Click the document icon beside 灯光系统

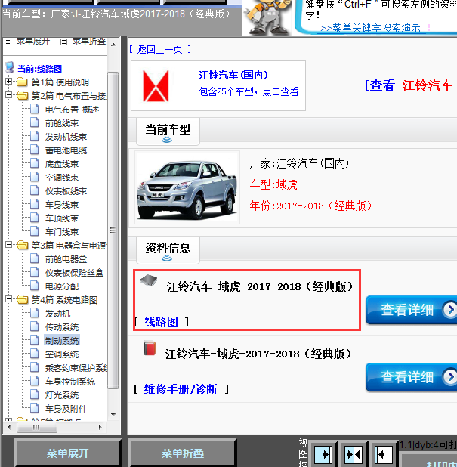point(35,394)
